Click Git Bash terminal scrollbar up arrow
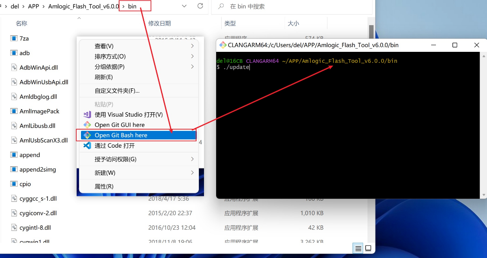Image resolution: width=487 pixels, height=258 pixels. pyautogui.click(x=483, y=56)
